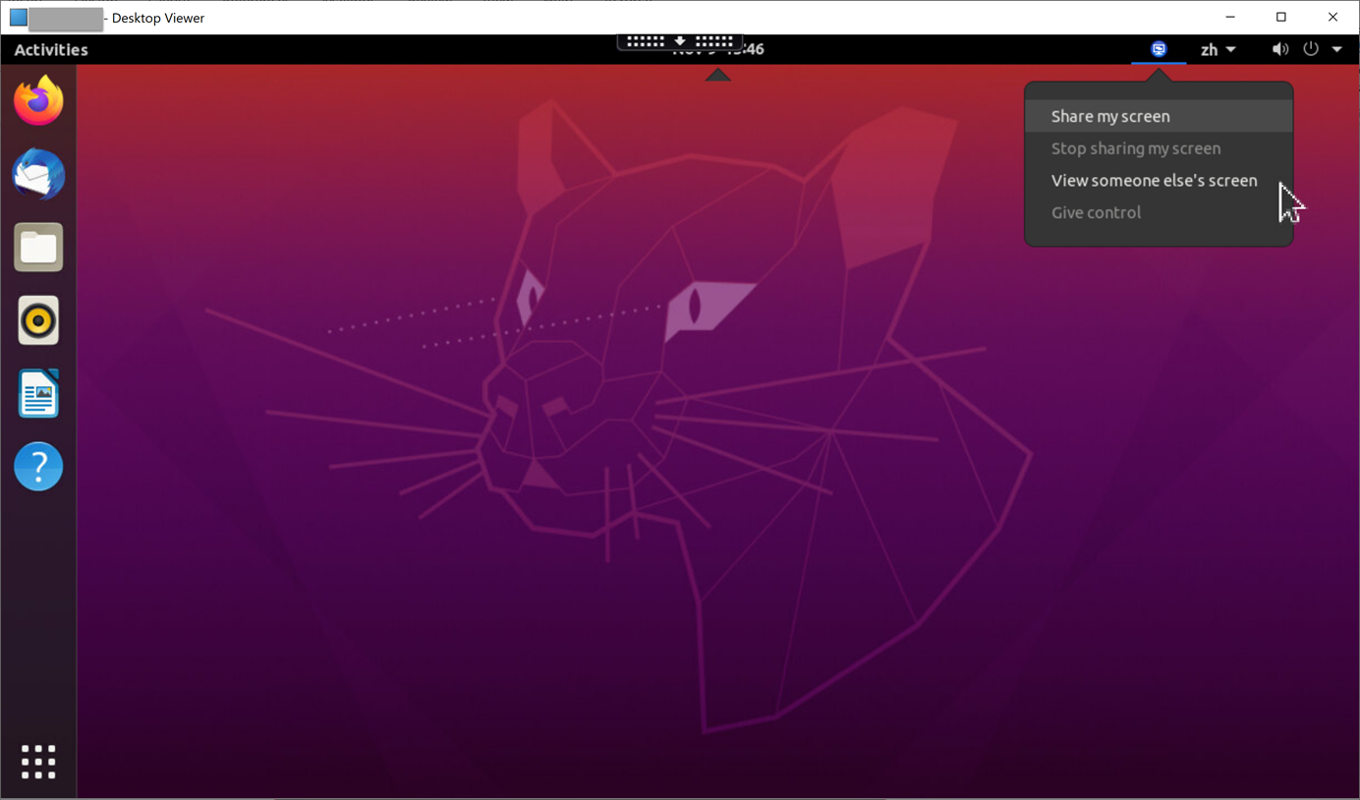The width and height of the screenshot is (1360, 800).
Task: Open the Activities overview
Action: [51, 50]
